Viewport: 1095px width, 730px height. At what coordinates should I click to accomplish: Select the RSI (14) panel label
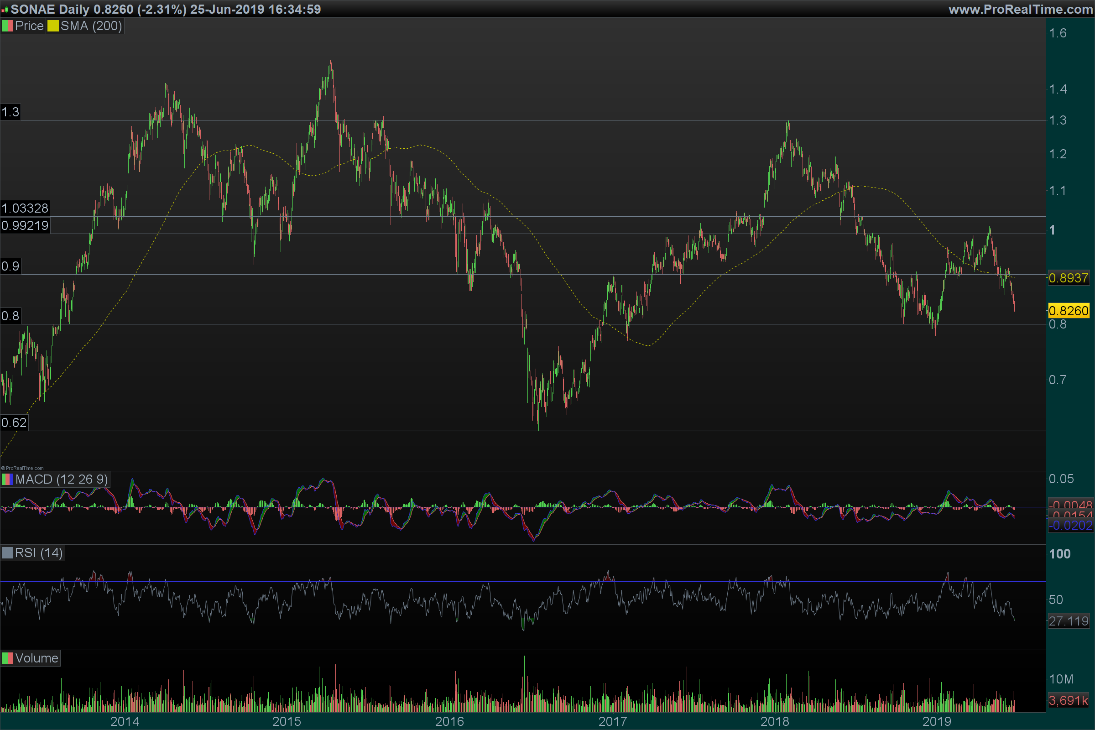(39, 553)
